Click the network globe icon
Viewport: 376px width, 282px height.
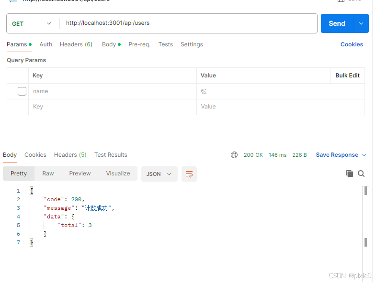click(234, 155)
